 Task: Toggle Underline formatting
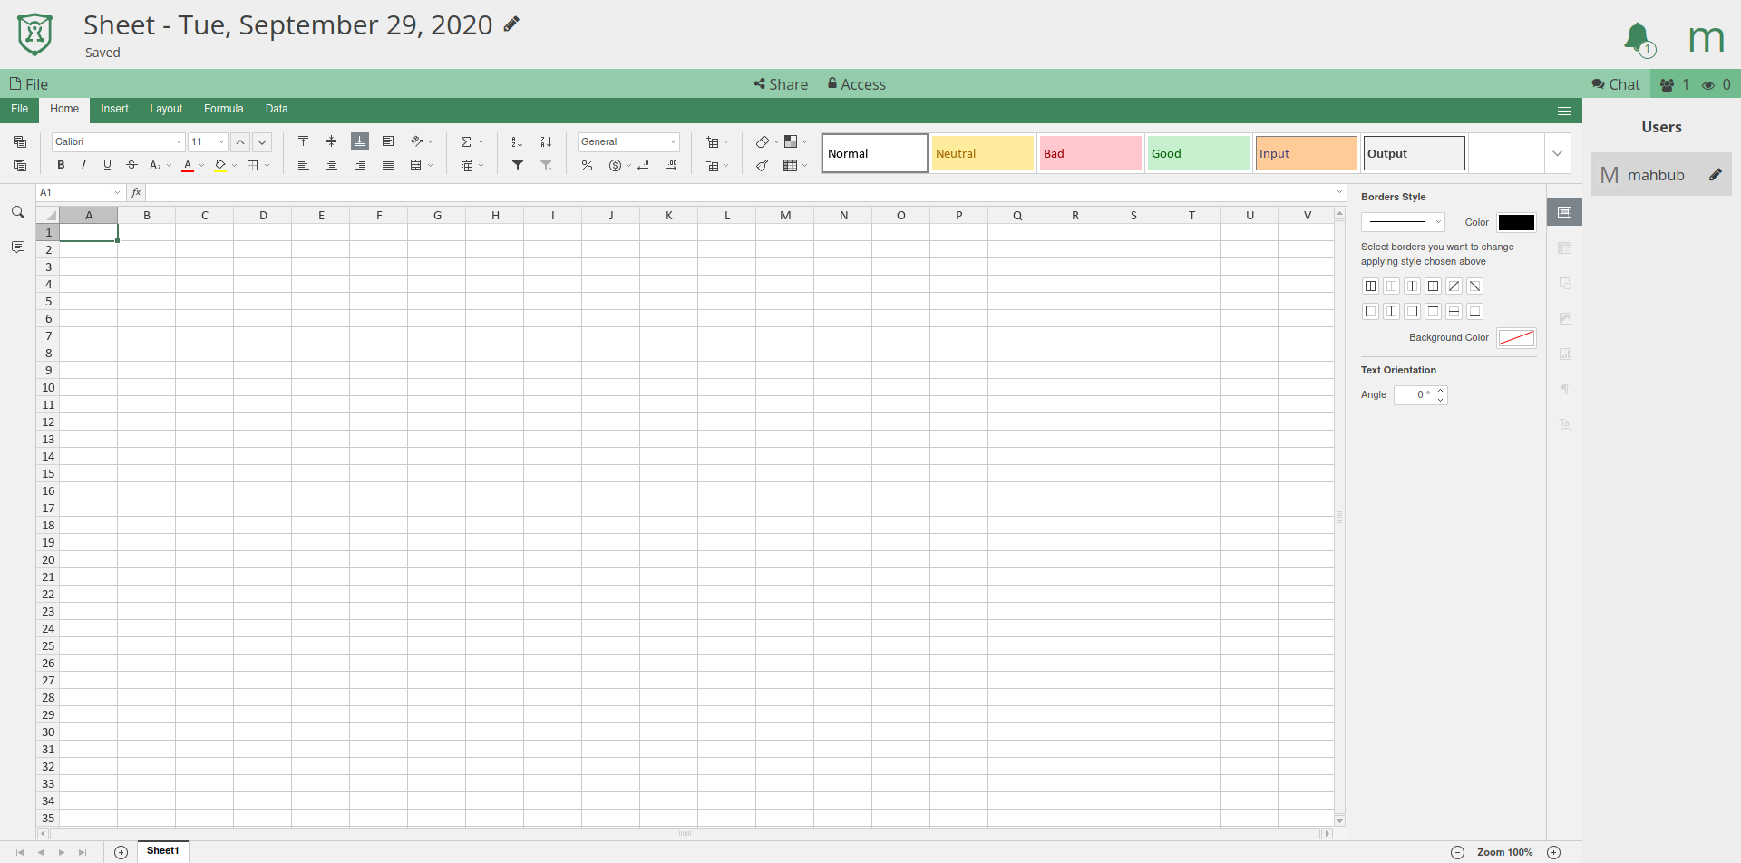107,166
